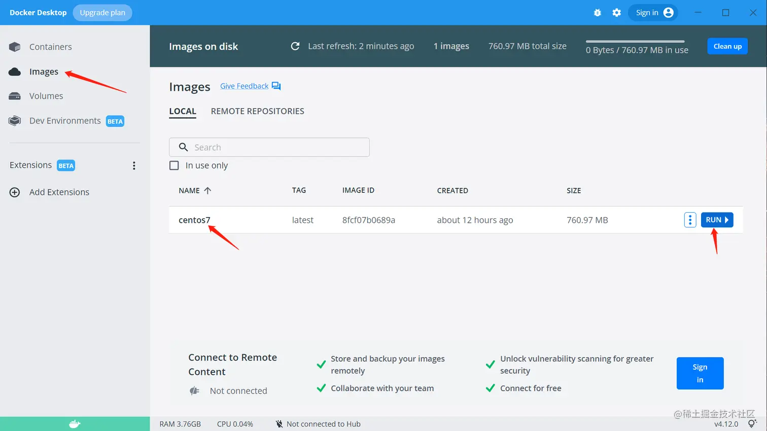Minimize the Docker Desktop window
This screenshot has width=767, height=431.
pyautogui.click(x=698, y=13)
